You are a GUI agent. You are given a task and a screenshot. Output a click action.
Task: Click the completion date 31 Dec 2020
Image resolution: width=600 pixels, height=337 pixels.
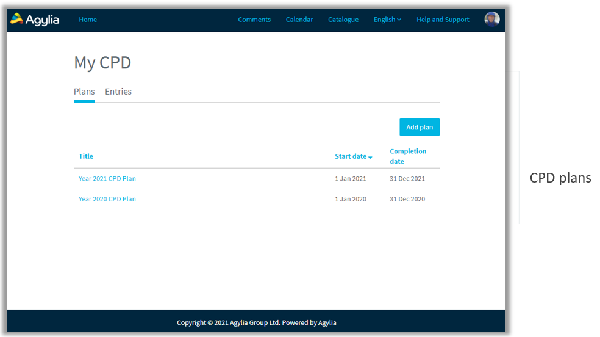[407, 199]
